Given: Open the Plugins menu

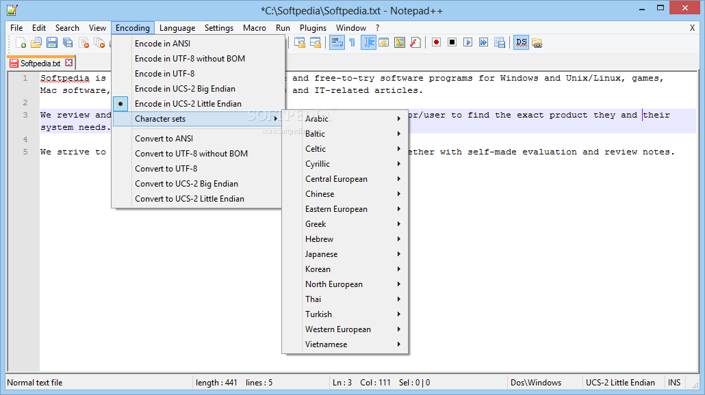Looking at the screenshot, I should coord(313,28).
